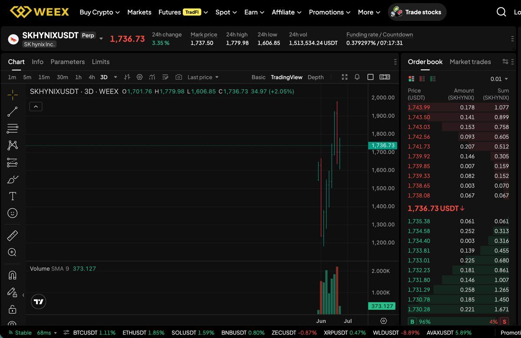
Task: Open the SKHYNIXUSDT pair selector arrow
Action: [x=101, y=39]
